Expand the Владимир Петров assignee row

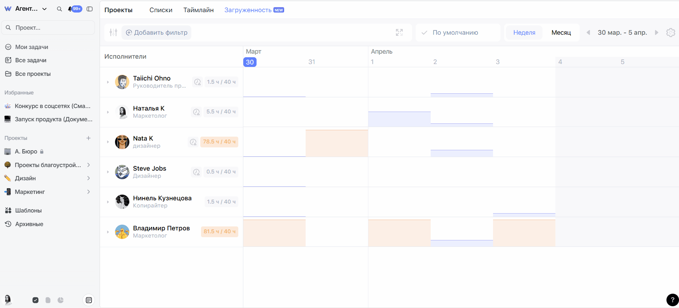(x=108, y=232)
